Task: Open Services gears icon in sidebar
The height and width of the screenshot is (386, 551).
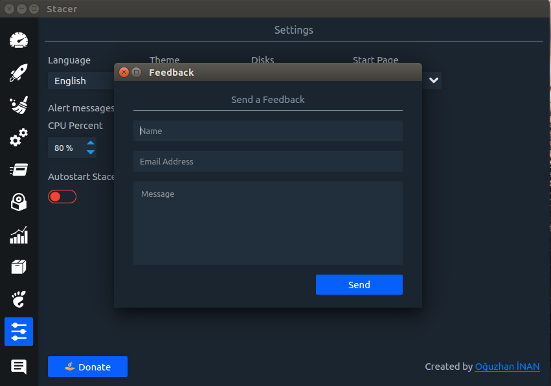Action: [x=19, y=137]
